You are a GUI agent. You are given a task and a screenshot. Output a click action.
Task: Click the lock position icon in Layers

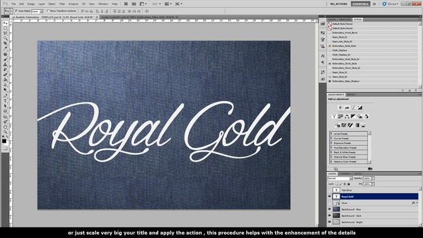tap(344, 184)
